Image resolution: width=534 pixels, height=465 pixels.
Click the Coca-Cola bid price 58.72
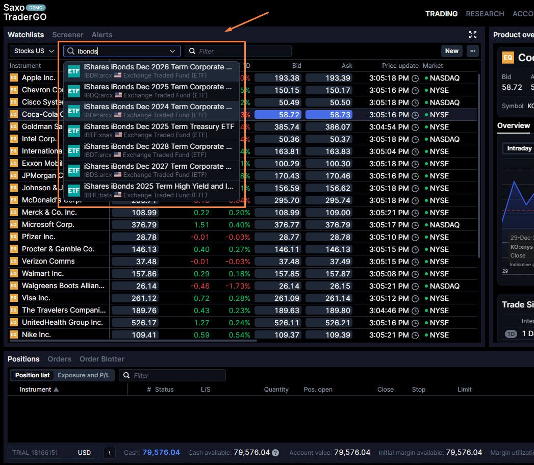tap(278, 115)
